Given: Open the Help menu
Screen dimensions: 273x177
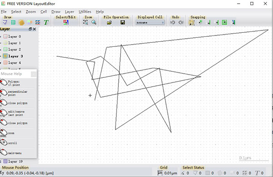Looking at the screenshot, I should pyautogui.click(x=100, y=12).
